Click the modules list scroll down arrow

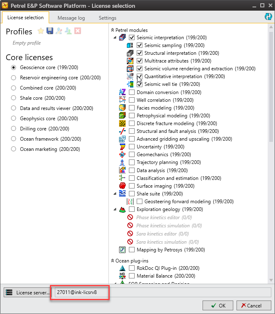pyautogui.click(x=271, y=280)
